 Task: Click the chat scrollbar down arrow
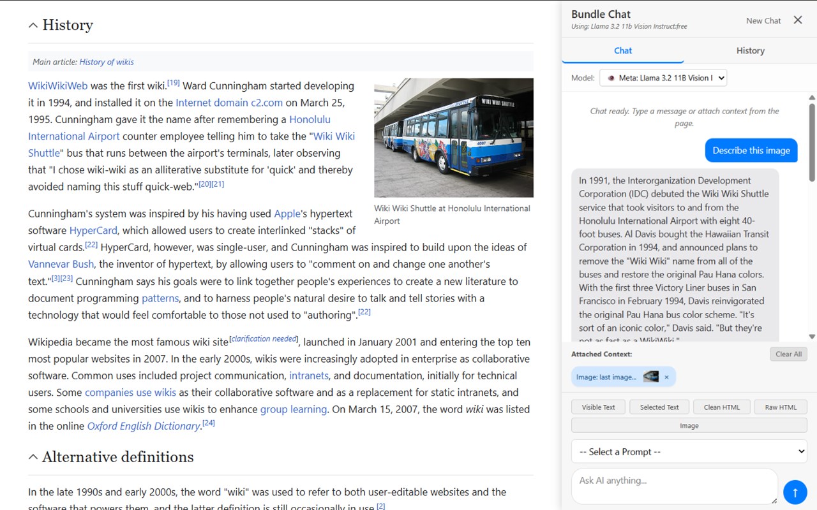(812, 337)
